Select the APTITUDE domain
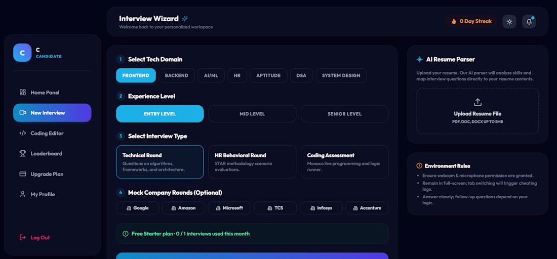The width and height of the screenshot is (557, 259). pos(268,75)
